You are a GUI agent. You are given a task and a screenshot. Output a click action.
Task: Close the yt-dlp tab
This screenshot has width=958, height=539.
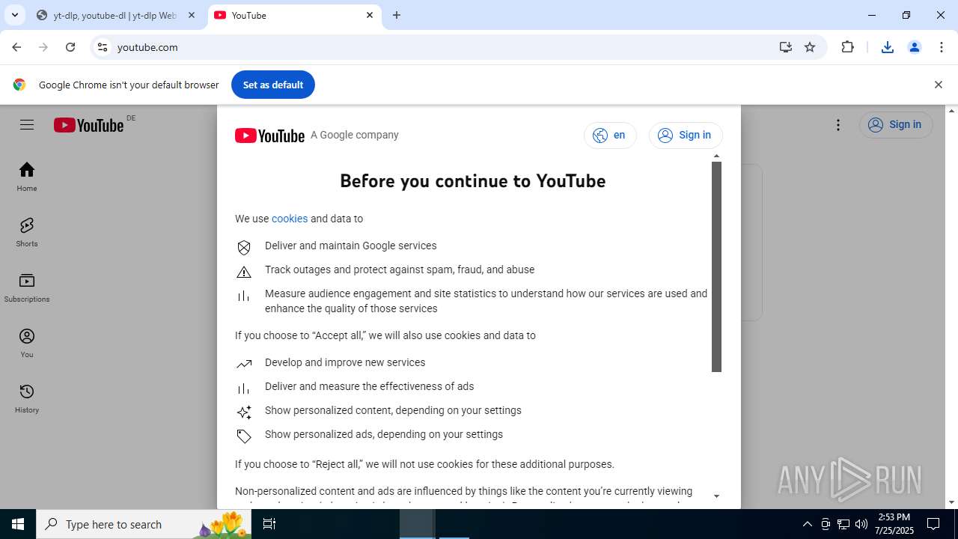192,15
